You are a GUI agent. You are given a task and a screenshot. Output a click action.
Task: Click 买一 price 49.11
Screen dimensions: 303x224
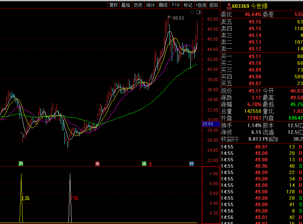[255, 56]
